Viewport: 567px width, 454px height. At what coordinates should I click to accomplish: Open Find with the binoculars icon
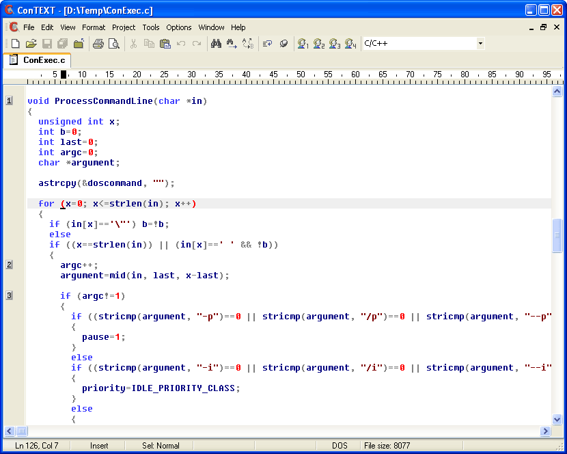(216, 44)
